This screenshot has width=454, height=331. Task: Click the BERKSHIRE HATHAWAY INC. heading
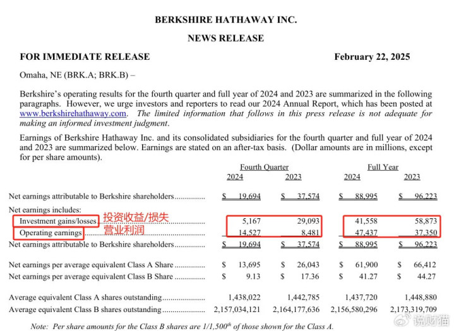coord(226,20)
